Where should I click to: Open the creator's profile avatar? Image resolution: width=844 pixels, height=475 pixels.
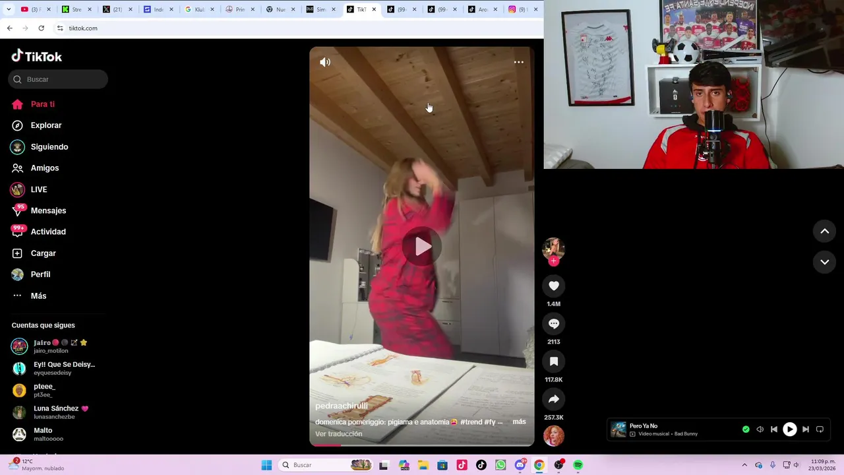(x=553, y=248)
